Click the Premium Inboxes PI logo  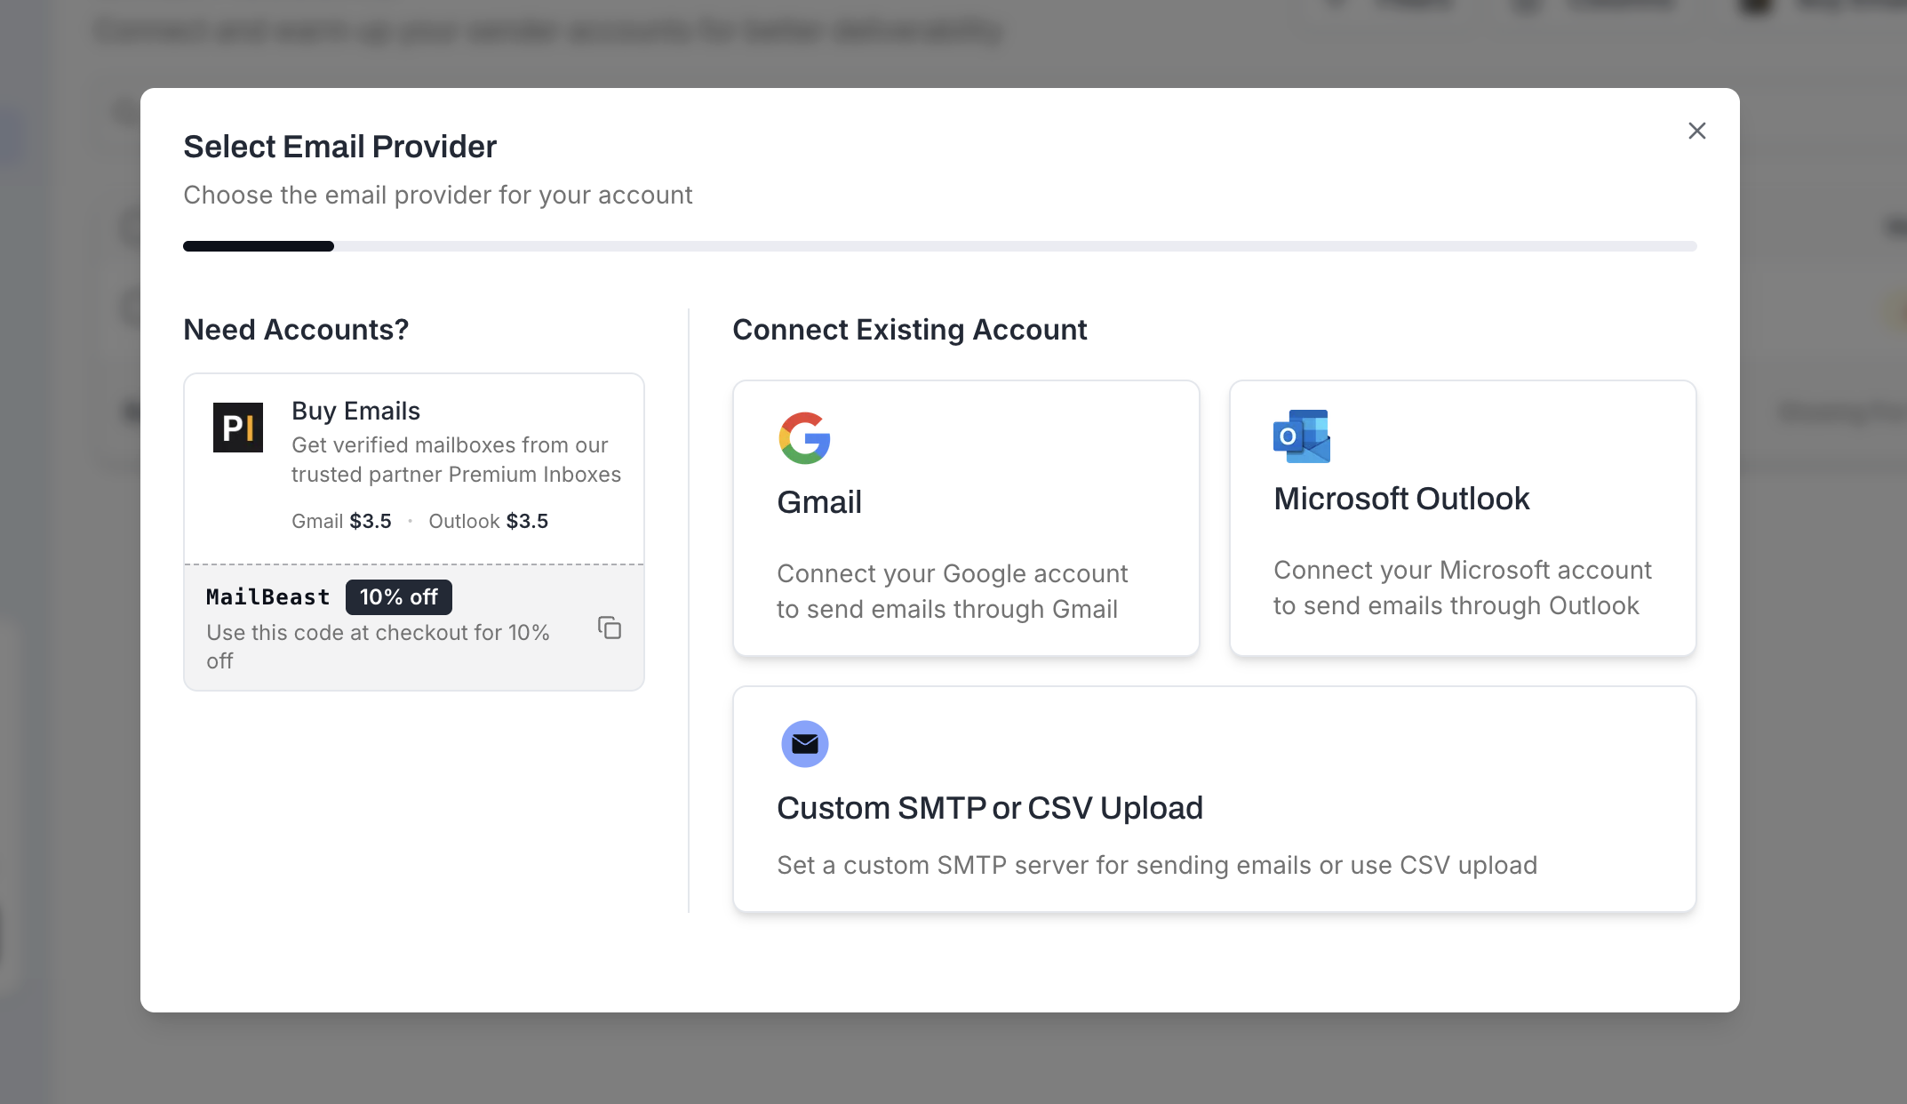[237, 428]
